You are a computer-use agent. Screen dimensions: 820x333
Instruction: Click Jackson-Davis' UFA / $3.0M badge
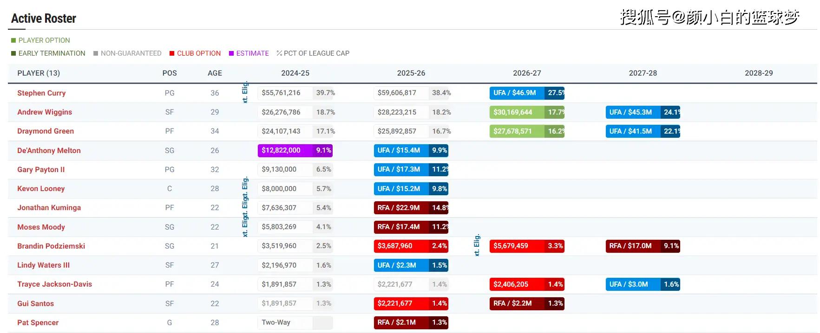point(643,284)
